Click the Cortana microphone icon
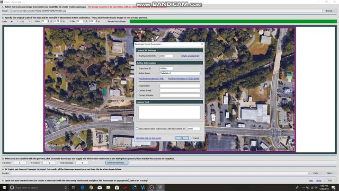This screenshot has width=339, height=191. [x=66, y=187]
